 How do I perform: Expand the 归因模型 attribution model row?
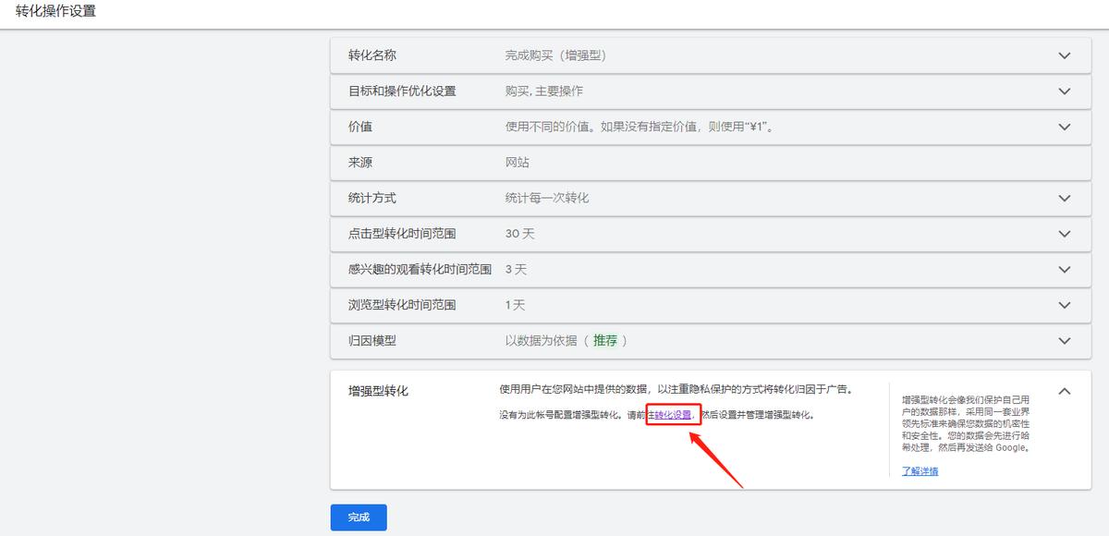[1063, 340]
